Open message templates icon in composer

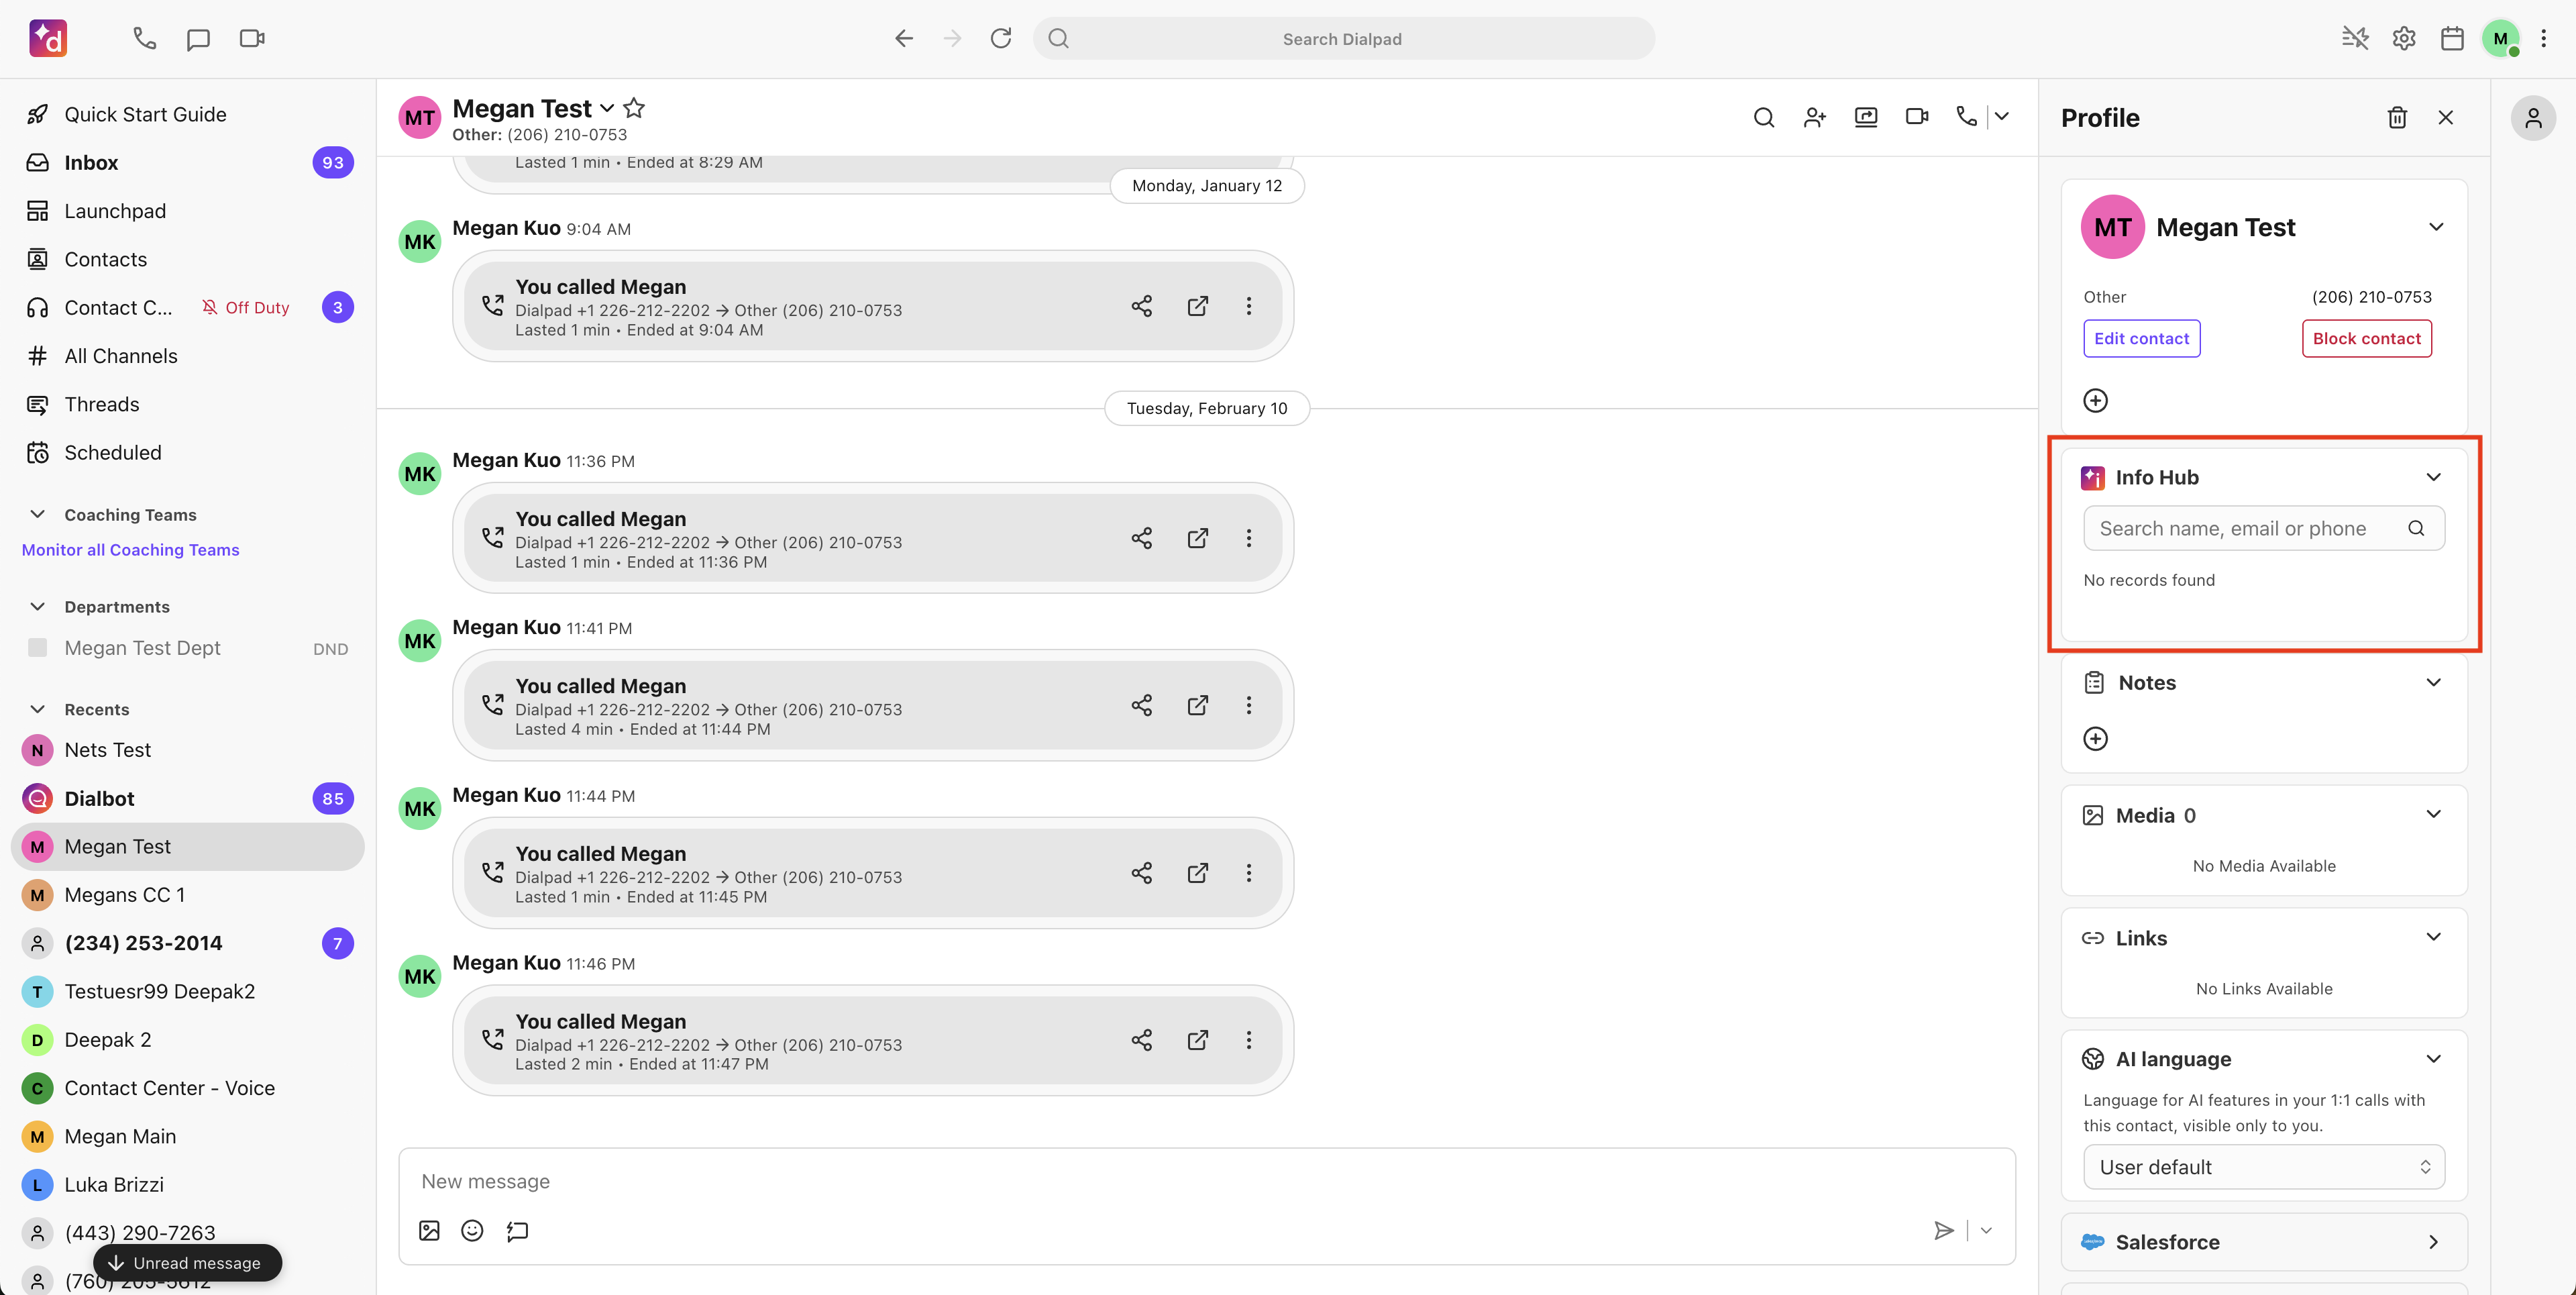tap(517, 1230)
